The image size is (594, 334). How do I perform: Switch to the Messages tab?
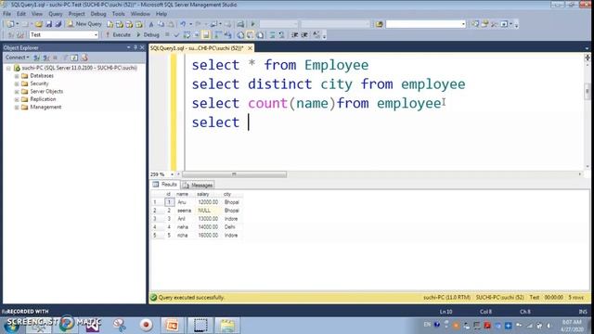pyautogui.click(x=198, y=186)
